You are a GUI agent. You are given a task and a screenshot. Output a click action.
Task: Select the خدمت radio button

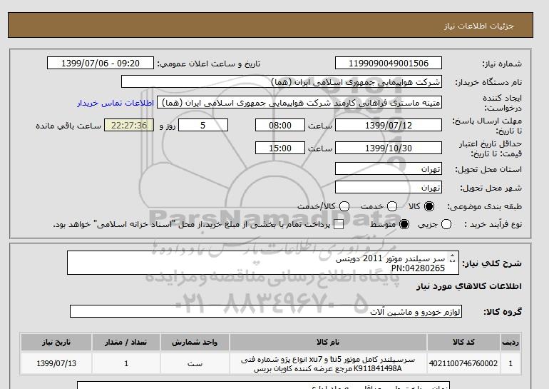(392, 206)
